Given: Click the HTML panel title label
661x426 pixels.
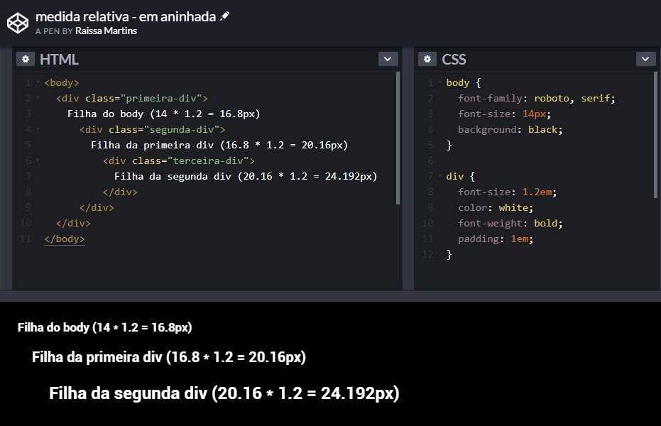Looking at the screenshot, I should [59, 60].
